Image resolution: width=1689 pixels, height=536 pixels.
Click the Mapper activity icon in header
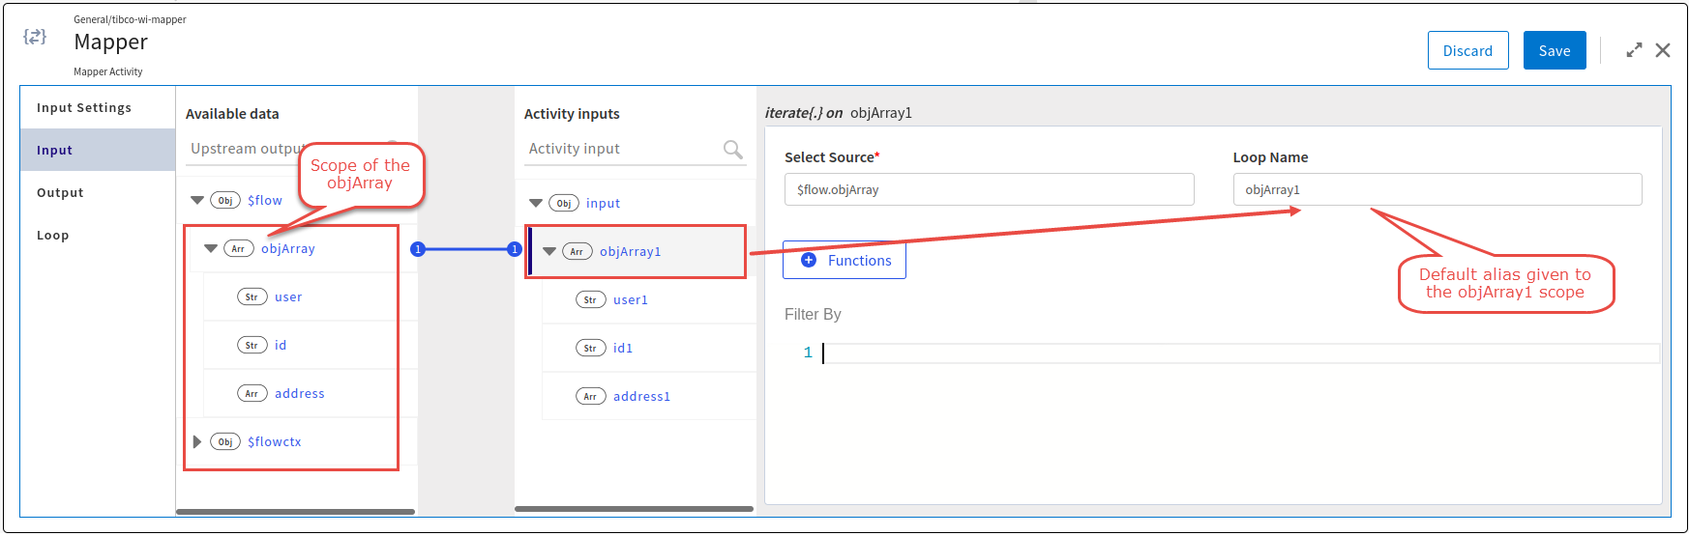[x=35, y=37]
